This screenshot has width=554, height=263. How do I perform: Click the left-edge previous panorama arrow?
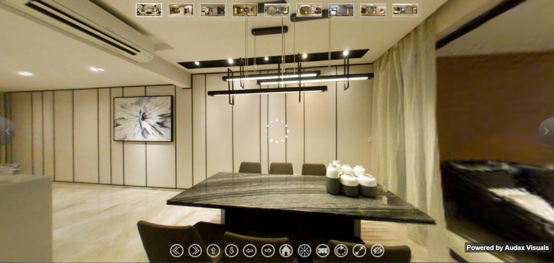pyautogui.click(x=7, y=131)
